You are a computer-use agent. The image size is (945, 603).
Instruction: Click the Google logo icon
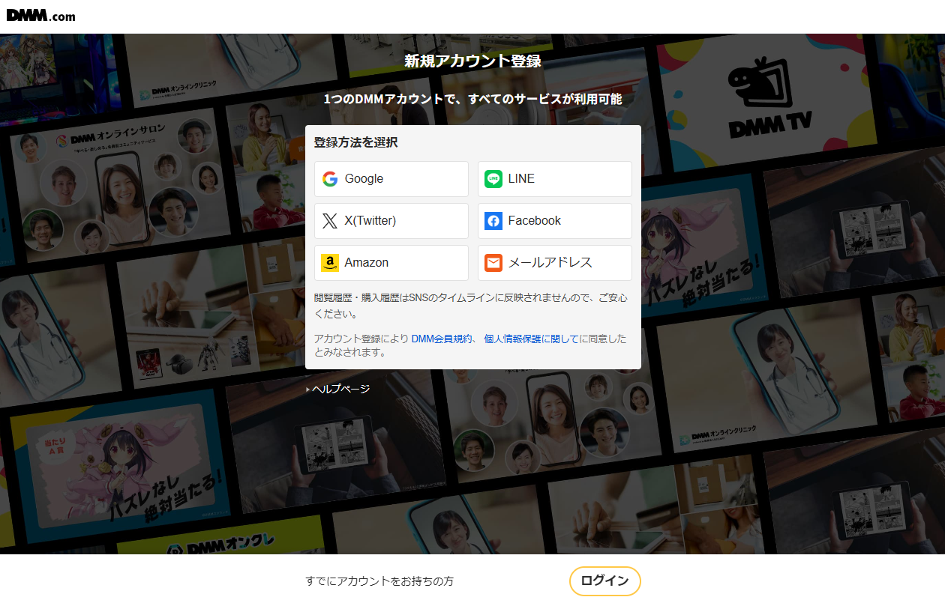[x=330, y=179]
